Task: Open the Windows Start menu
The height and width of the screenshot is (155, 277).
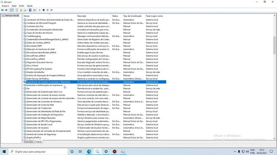Action: tap(4, 152)
